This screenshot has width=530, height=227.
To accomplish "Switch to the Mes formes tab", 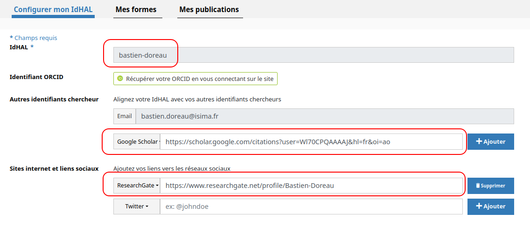I will tap(136, 9).
